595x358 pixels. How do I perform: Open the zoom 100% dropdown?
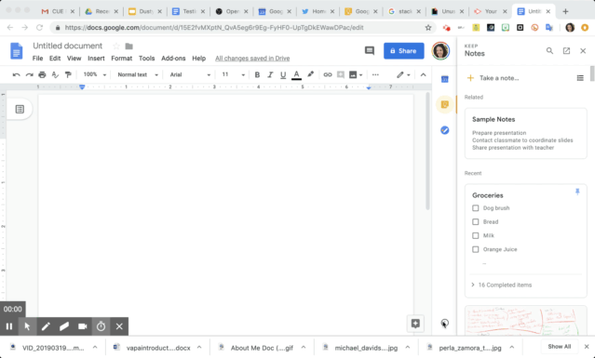pos(94,74)
